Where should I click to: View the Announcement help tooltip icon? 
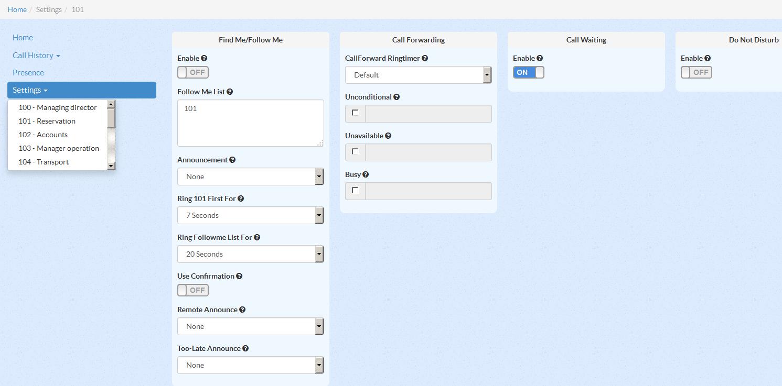pos(232,160)
